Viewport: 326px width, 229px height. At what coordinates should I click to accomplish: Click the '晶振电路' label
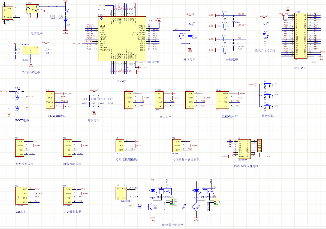(x=232, y=59)
